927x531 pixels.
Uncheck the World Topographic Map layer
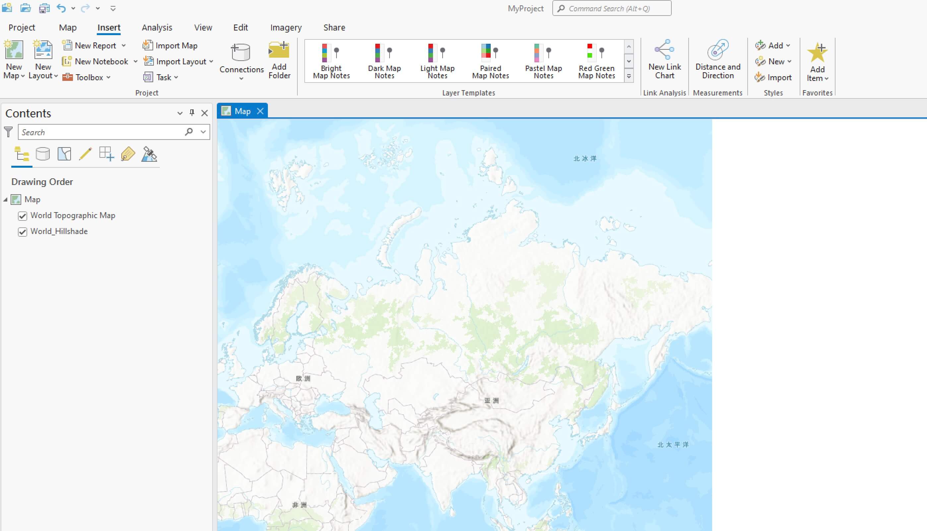pyautogui.click(x=23, y=216)
